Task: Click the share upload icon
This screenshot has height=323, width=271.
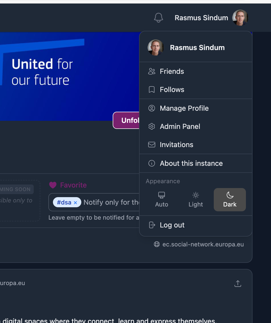Action: (x=238, y=284)
